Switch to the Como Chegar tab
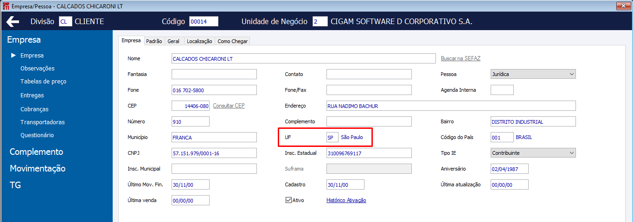The width and height of the screenshot is (633, 222). pyautogui.click(x=233, y=41)
